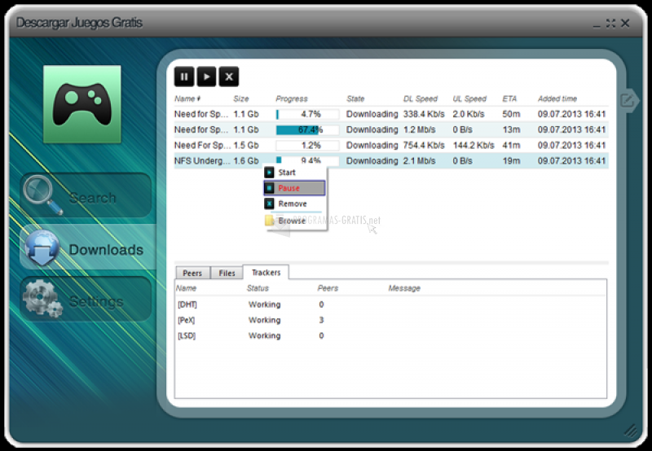Select the NFS Underg... download row
This screenshot has width=652, height=451.
[x=391, y=160]
